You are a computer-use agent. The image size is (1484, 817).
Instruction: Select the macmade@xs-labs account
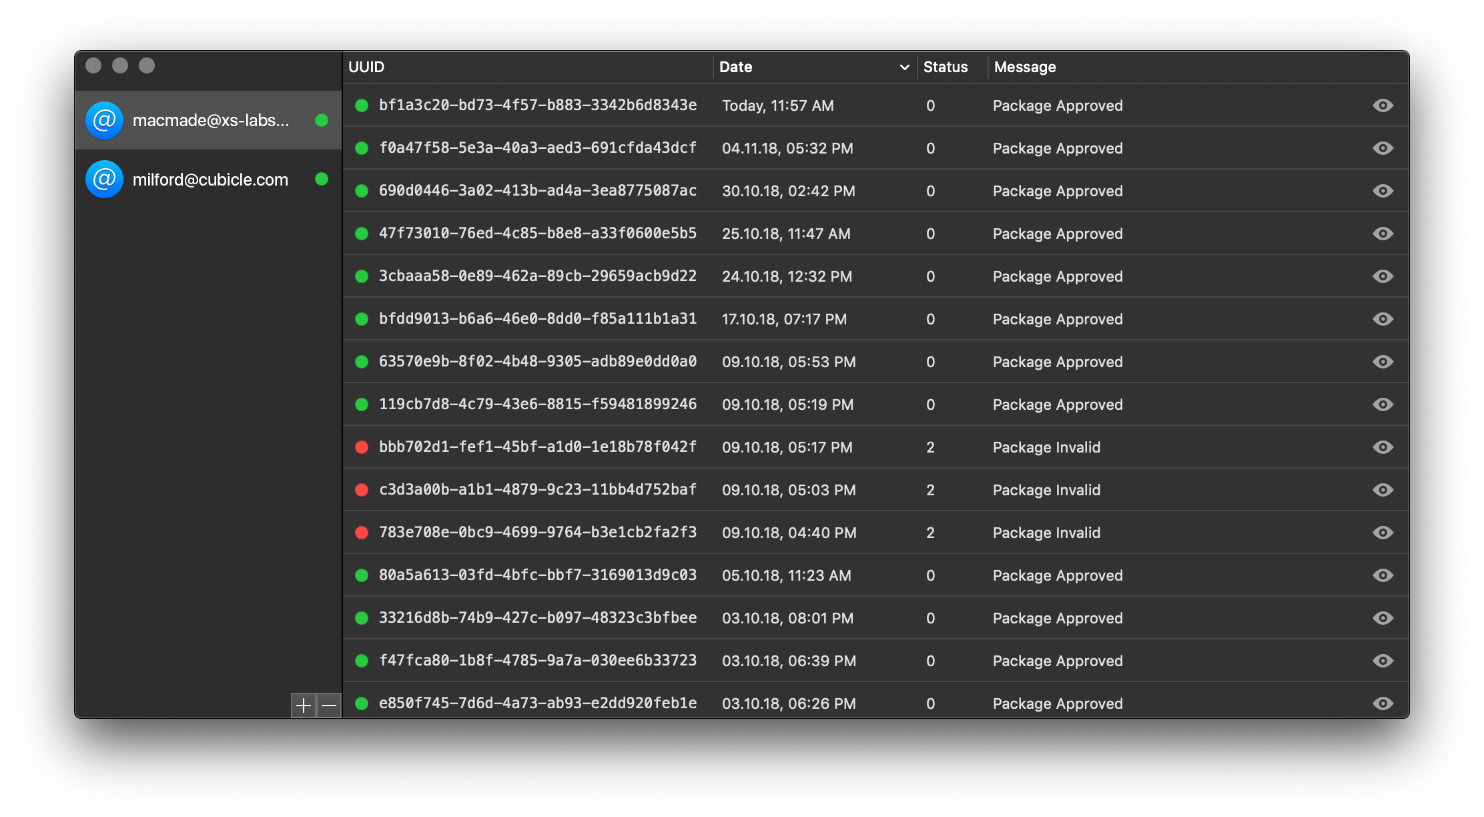(210, 121)
